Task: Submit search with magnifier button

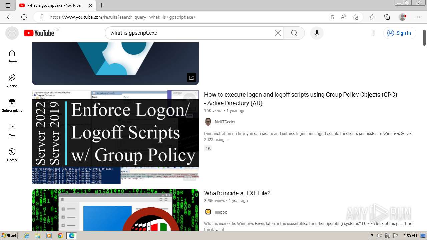Action: pos(294,33)
